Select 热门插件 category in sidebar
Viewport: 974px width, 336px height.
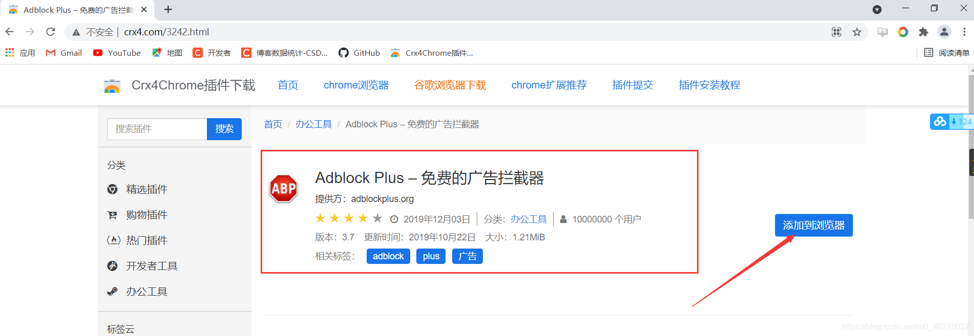[137, 240]
